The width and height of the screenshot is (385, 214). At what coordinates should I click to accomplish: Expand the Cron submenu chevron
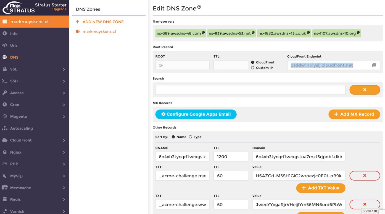coord(64,105)
